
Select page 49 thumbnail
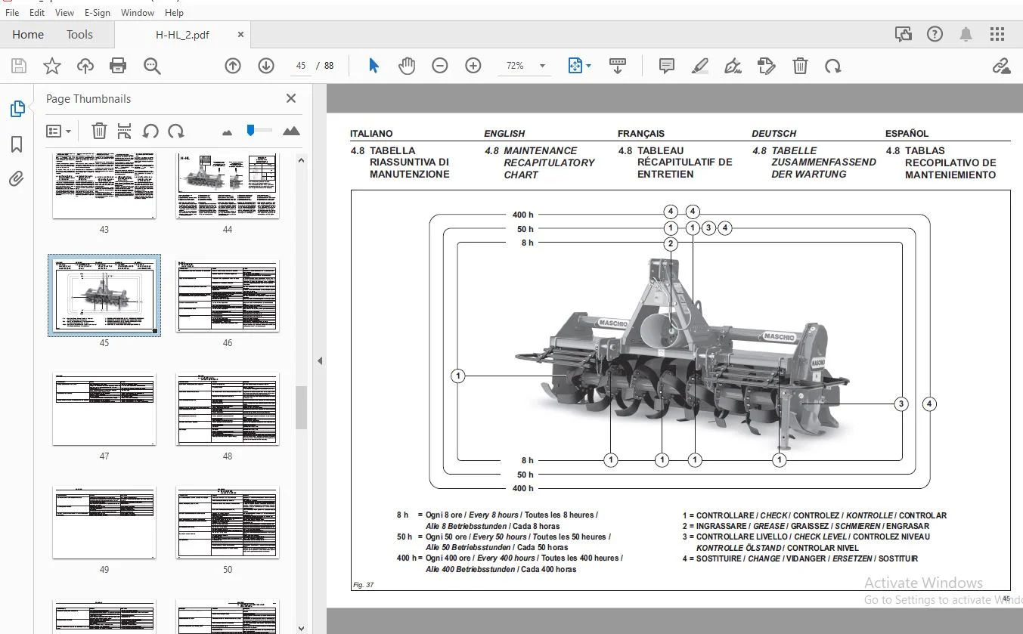104,523
